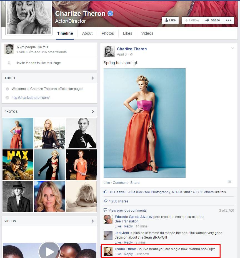Click Invite friends to like this Page

tap(39, 63)
